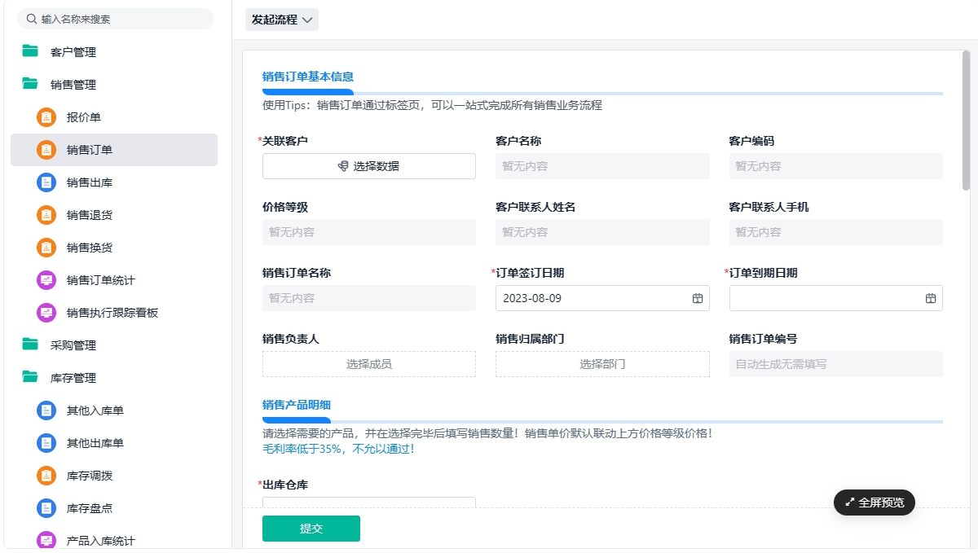Open 销售换货 in the sidebar

(x=114, y=248)
